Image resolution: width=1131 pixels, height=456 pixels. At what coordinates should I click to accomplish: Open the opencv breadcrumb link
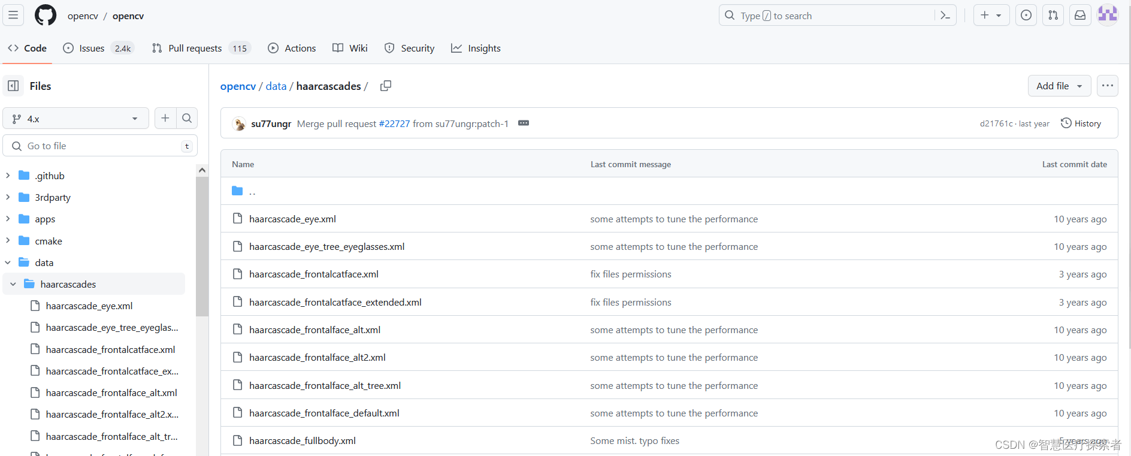pos(238,86)
